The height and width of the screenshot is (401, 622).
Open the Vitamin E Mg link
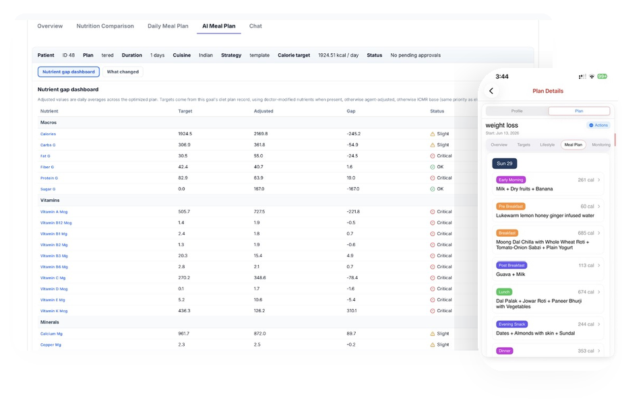53,300
